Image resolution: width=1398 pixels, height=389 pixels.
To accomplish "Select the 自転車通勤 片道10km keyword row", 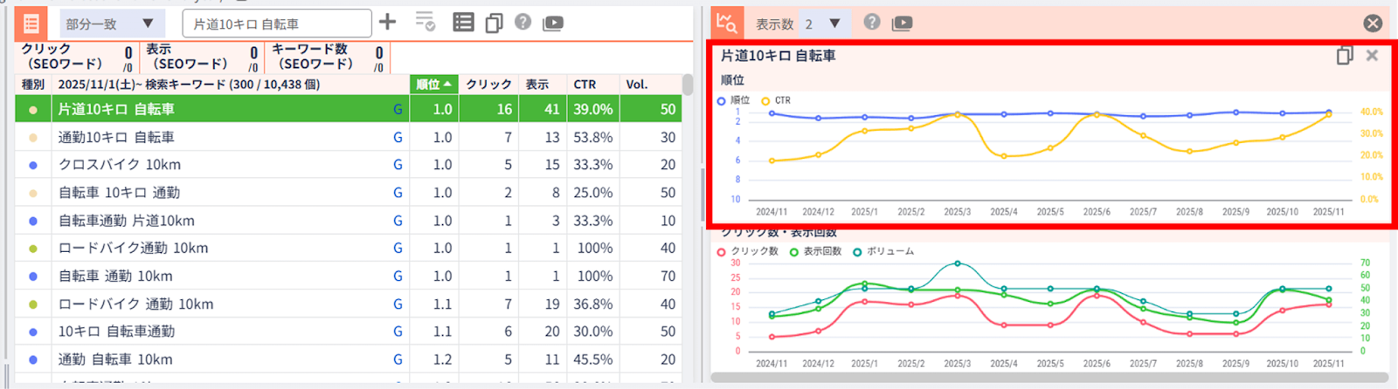I will [349, 221].
